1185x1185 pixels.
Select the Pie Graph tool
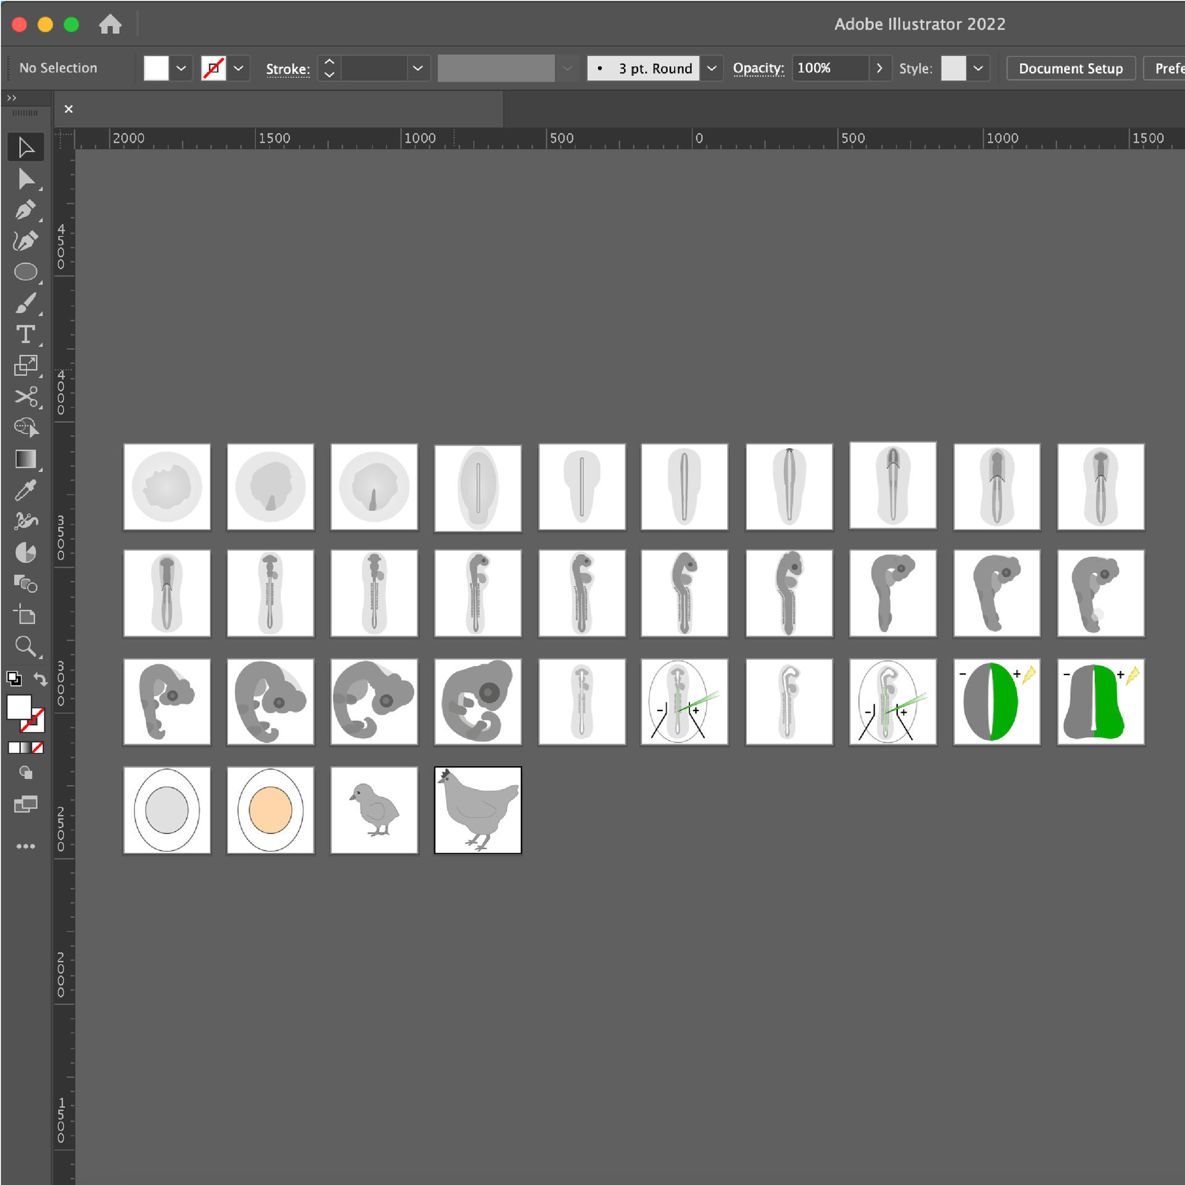pyautogui.click(x=25, y=552)
